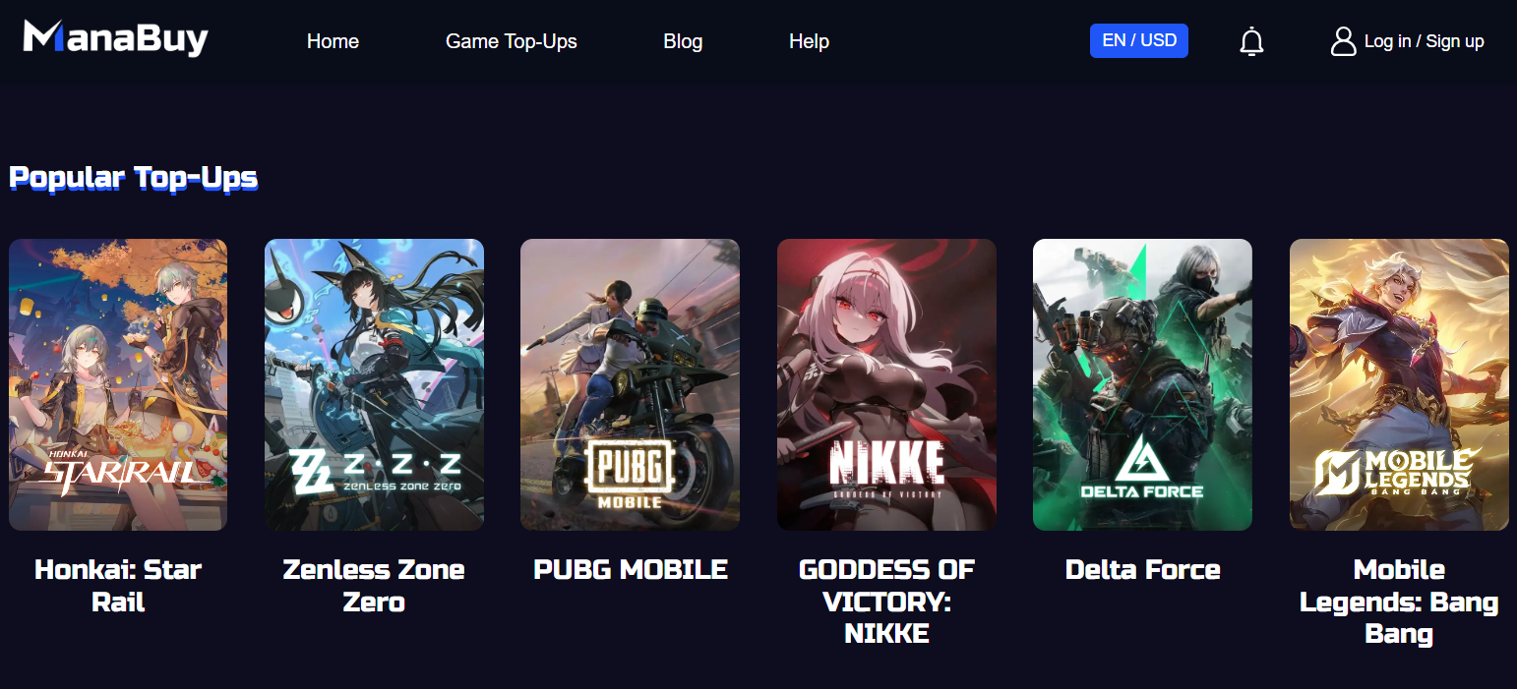1517x689 pixels.
Task: Open the Game Top-Ups menu
Action: pos(512,41)
